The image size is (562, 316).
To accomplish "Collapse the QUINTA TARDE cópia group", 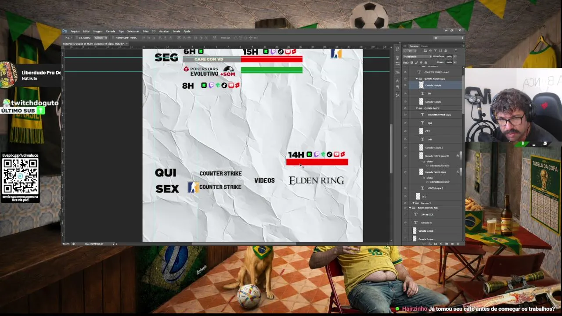I will 417,79.
